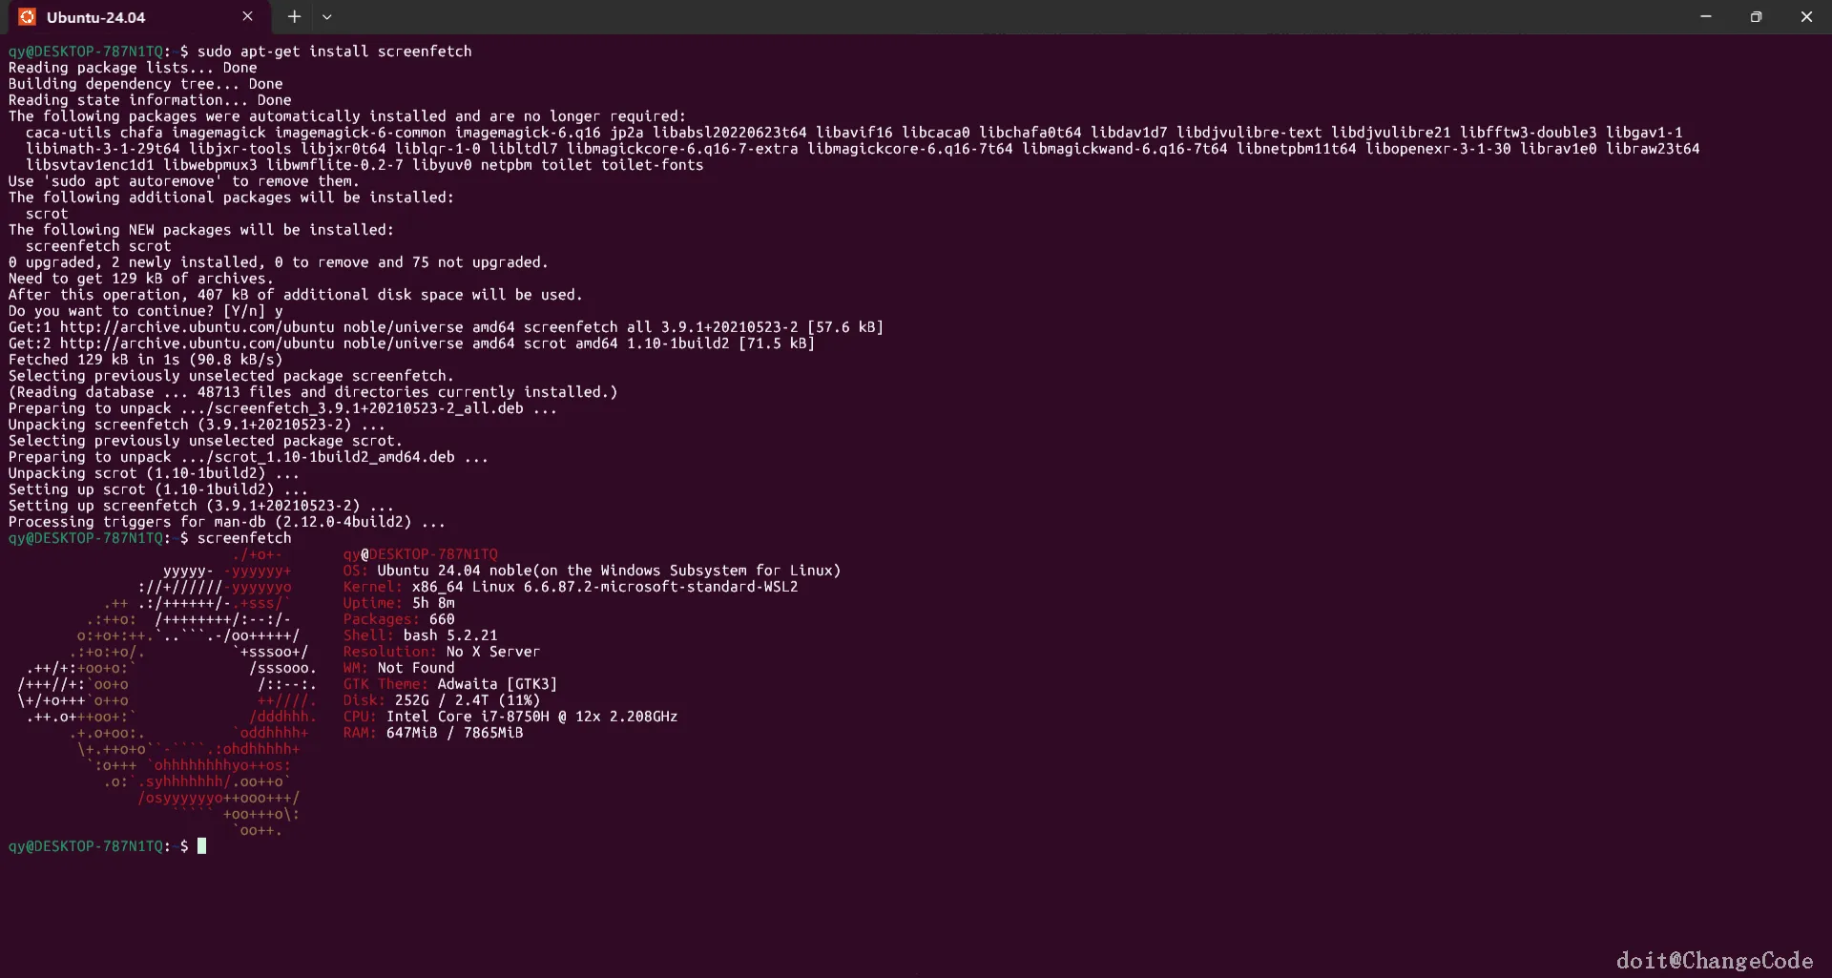Close the Windows Terminal window
The width and height of the screenshot is (1832, 978).
click(x=1806, y=16)
